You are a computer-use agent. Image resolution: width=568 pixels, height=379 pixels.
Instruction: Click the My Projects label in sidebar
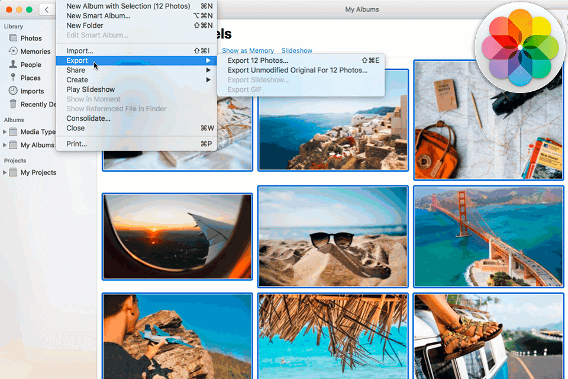coord(38,173)
